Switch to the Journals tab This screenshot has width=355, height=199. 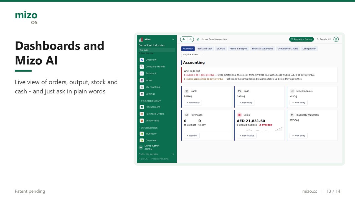coord(221,49)
